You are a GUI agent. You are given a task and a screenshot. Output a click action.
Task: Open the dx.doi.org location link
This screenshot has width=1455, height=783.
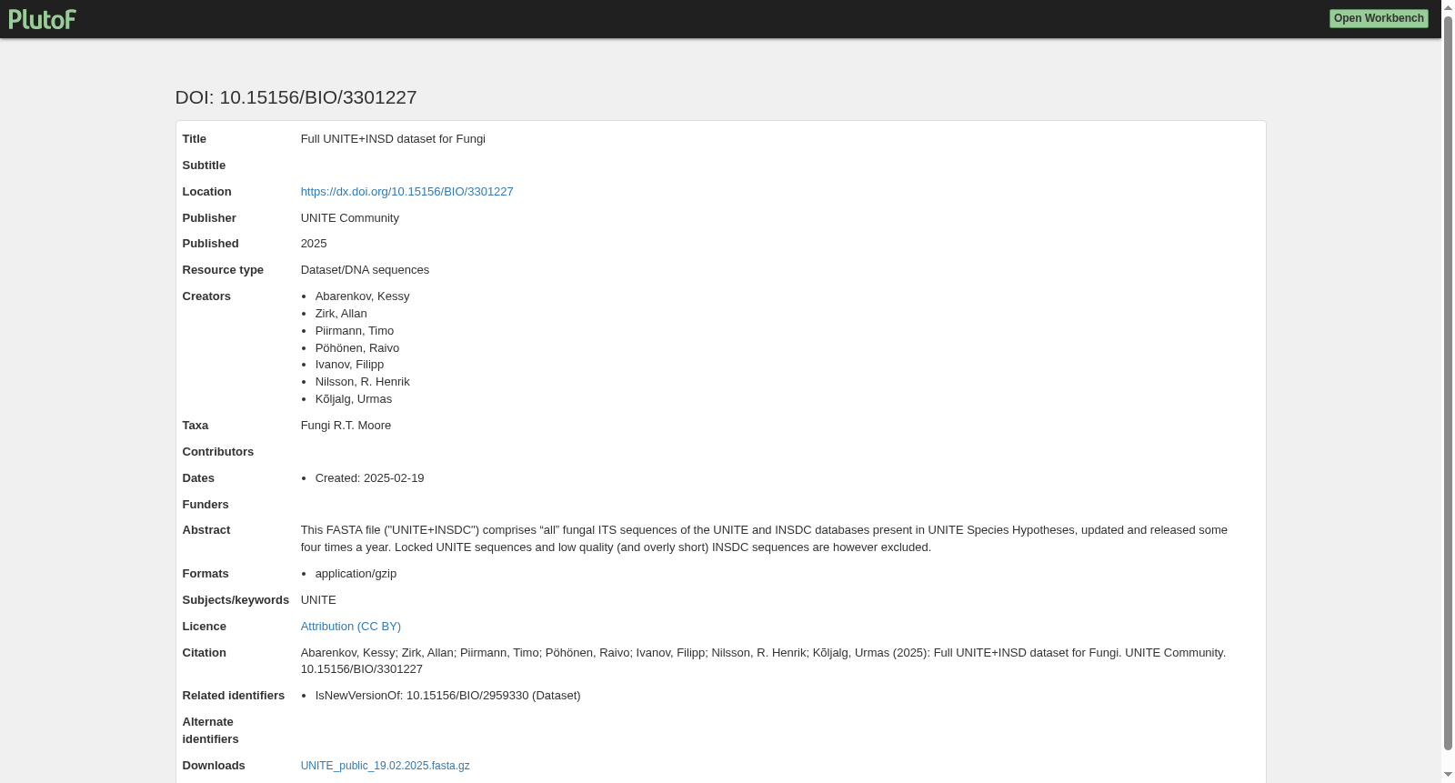pos(406,192)
